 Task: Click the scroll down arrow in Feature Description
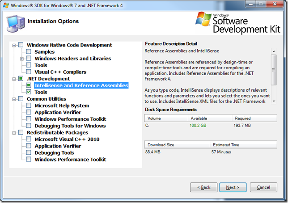274,101
